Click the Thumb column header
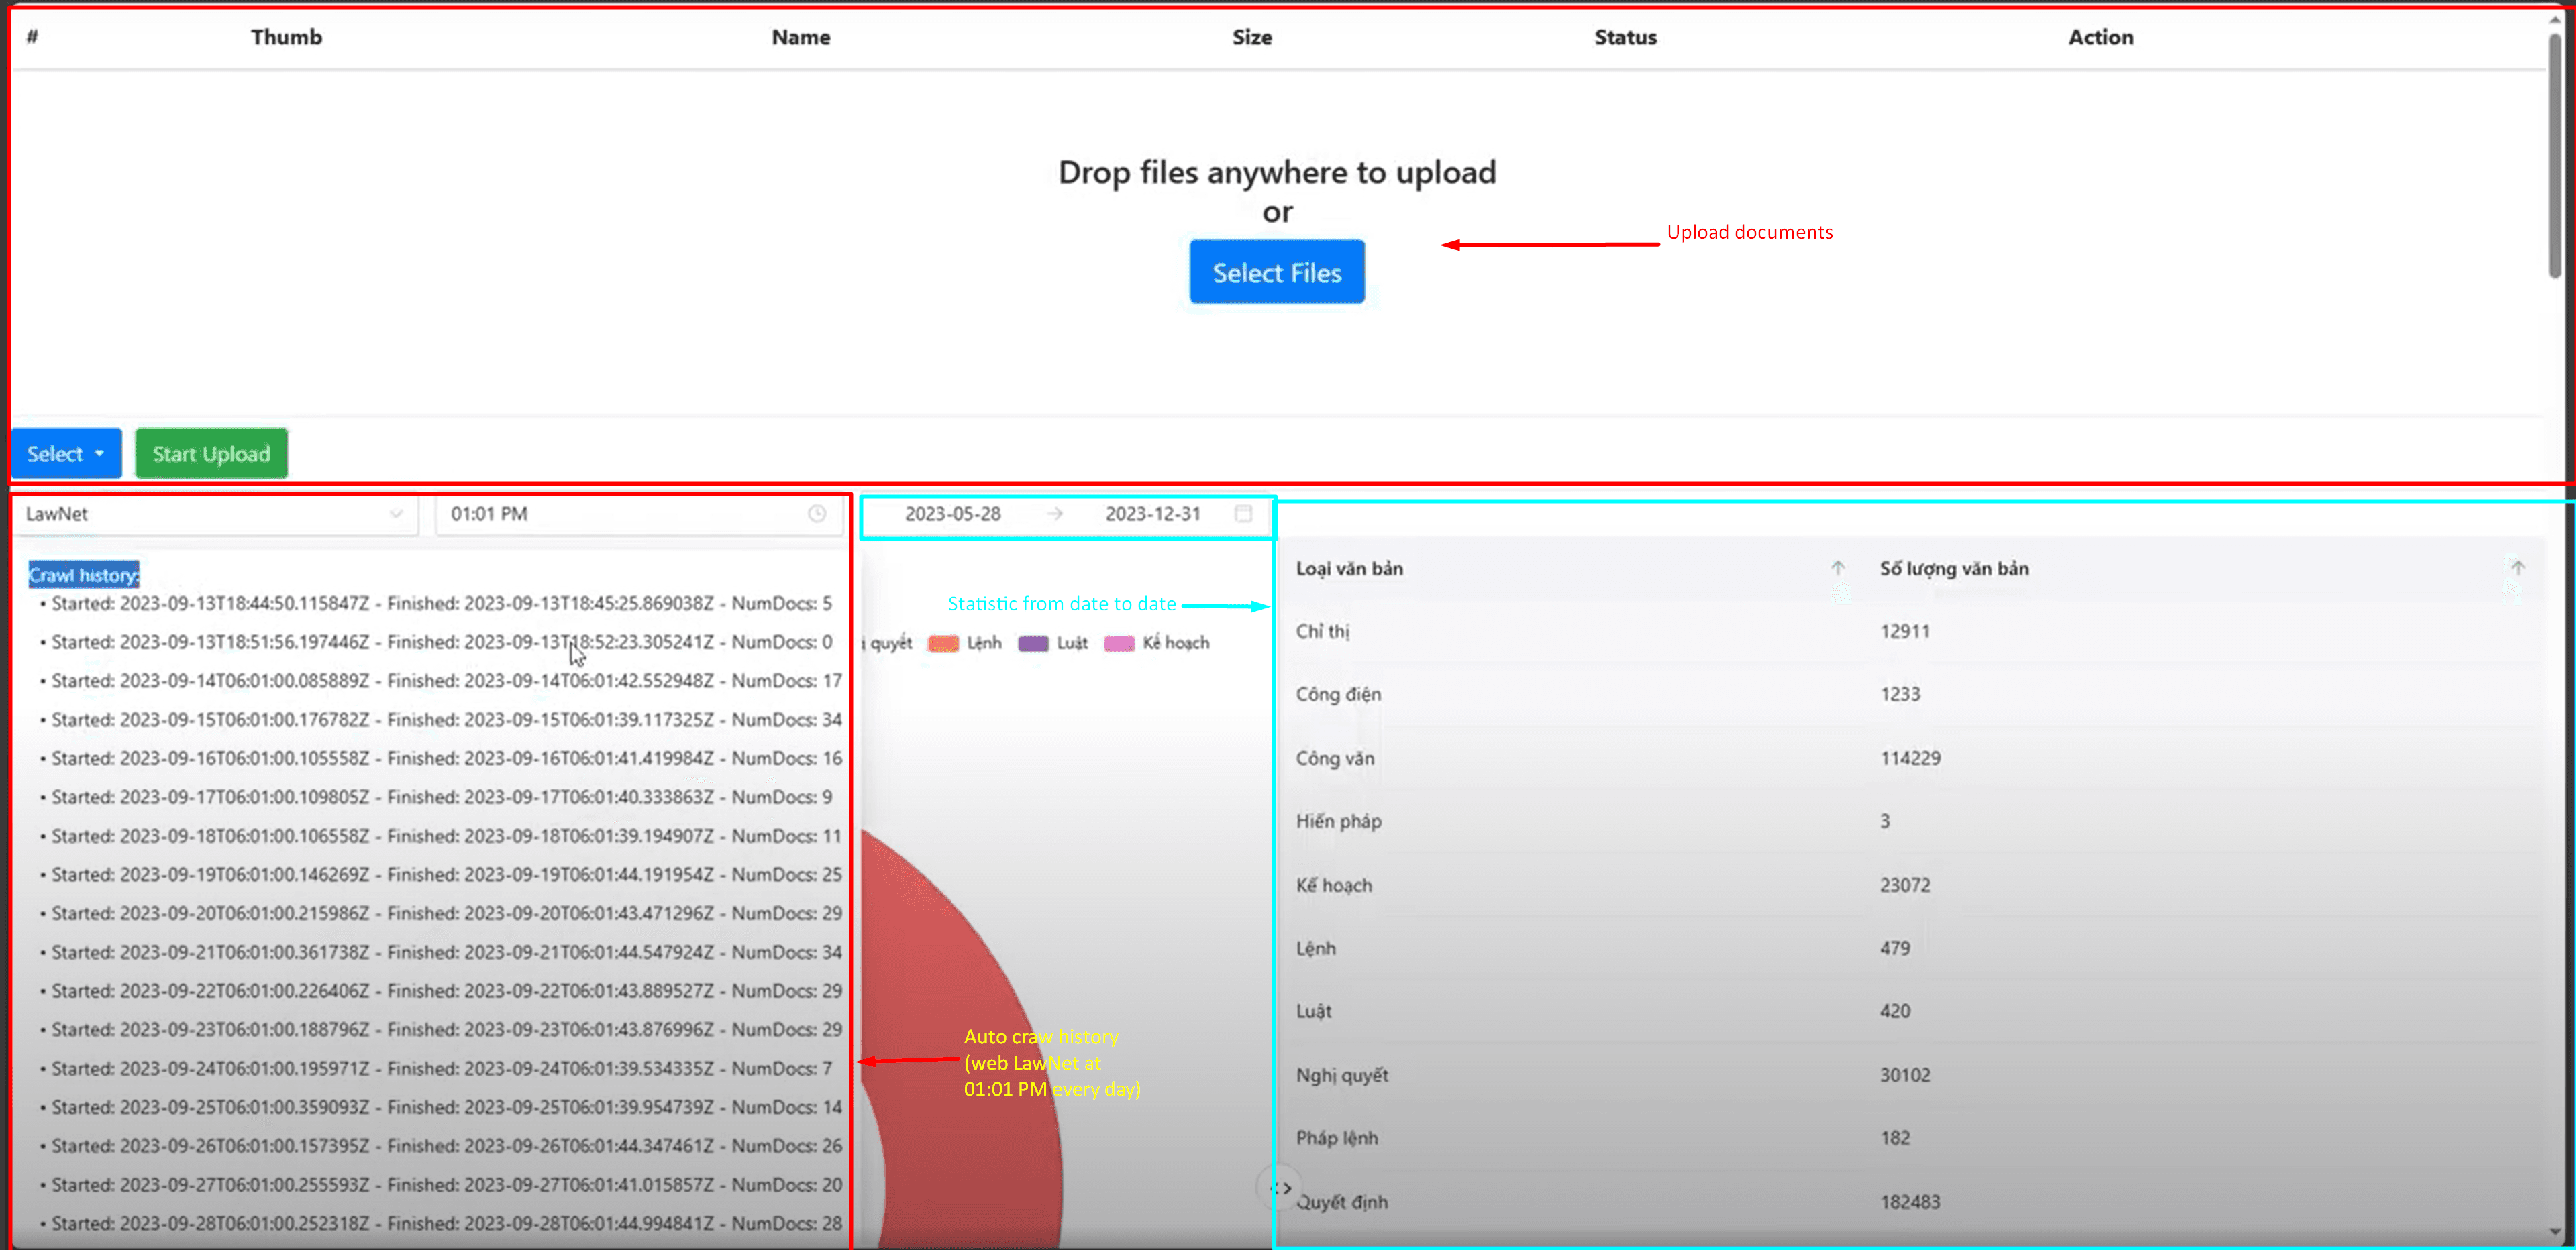 pos(286,37)
